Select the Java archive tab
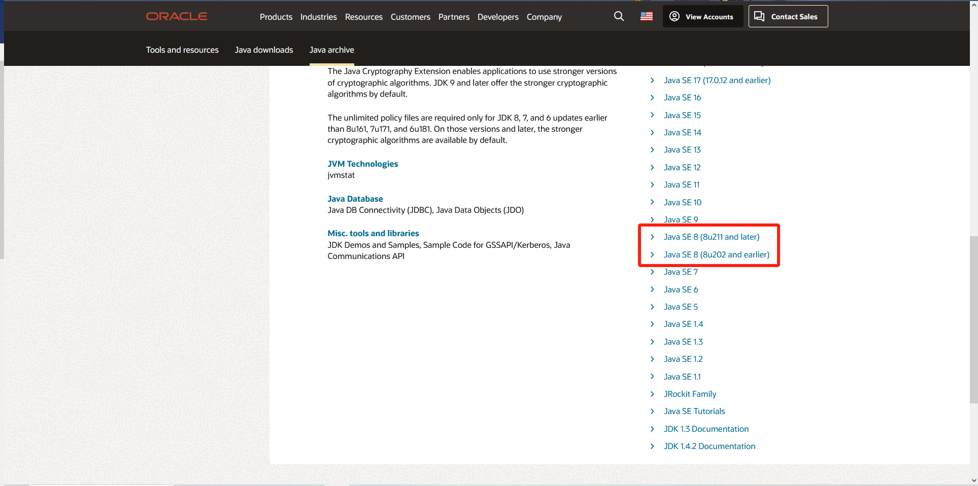978x486 pixels. [332, 50]
